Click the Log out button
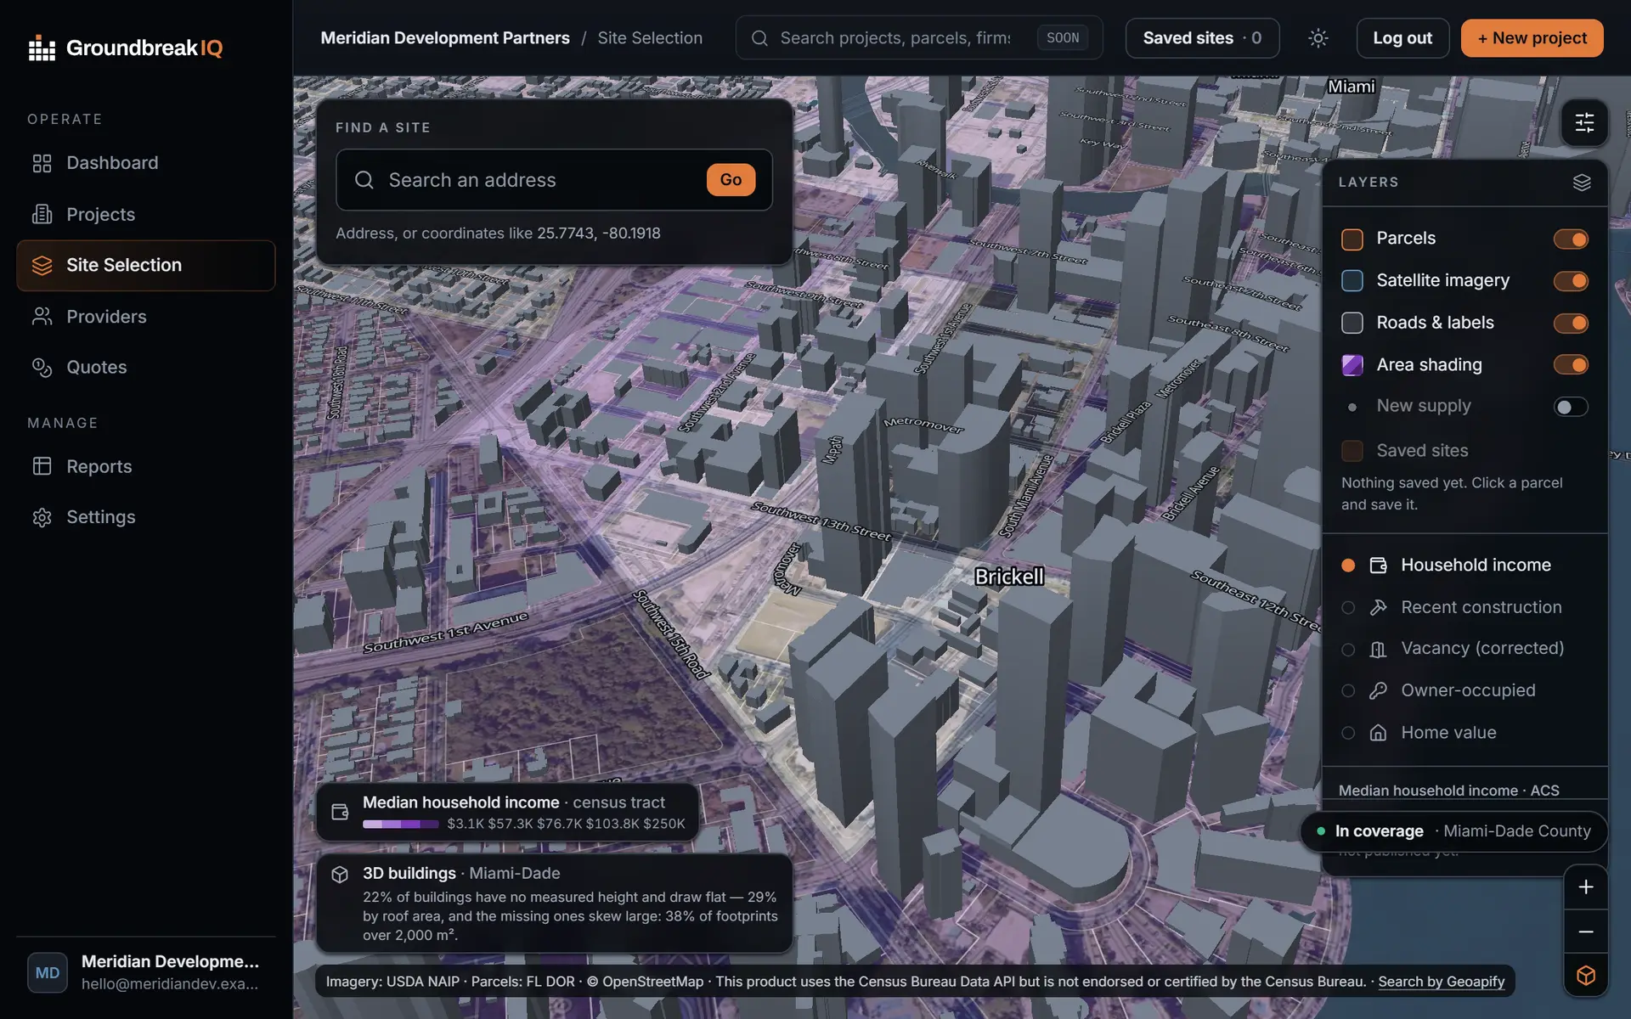The height and width of the screenshot is (1019, 1631). pos(1402,38)
